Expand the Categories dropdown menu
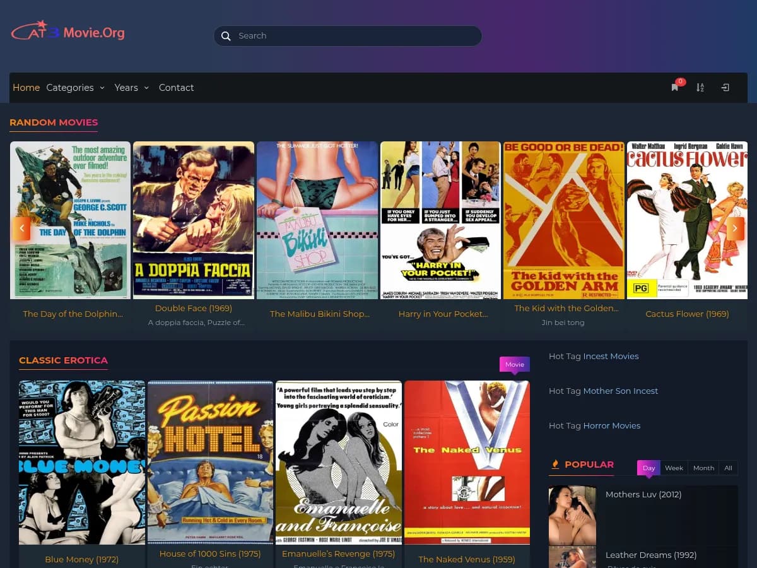757x568 pixels. tap(75, 88)
